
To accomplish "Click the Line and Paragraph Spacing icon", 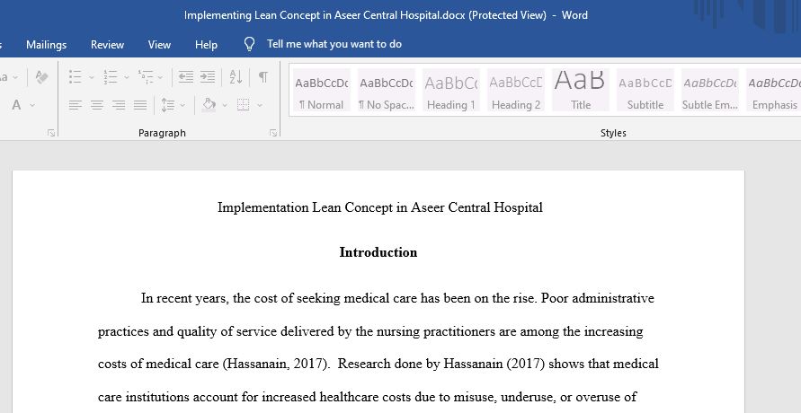I will point(168,105).
